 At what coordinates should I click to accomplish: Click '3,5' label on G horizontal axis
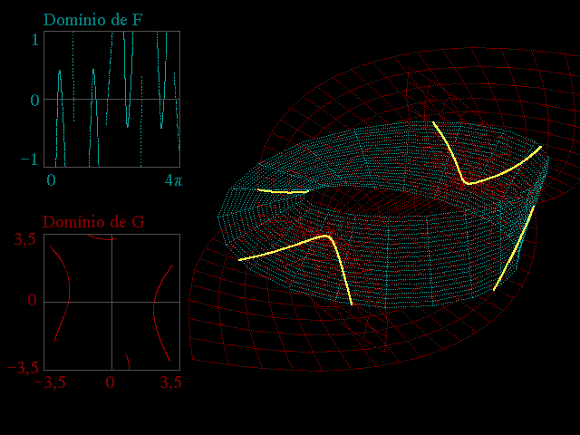(x=171, y=382)
